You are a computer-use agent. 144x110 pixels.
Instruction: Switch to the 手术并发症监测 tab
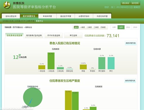54,35
